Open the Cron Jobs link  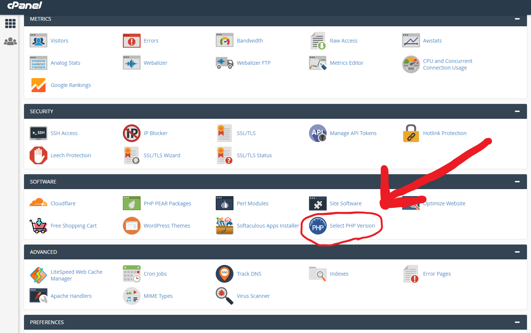click(155, 274)
